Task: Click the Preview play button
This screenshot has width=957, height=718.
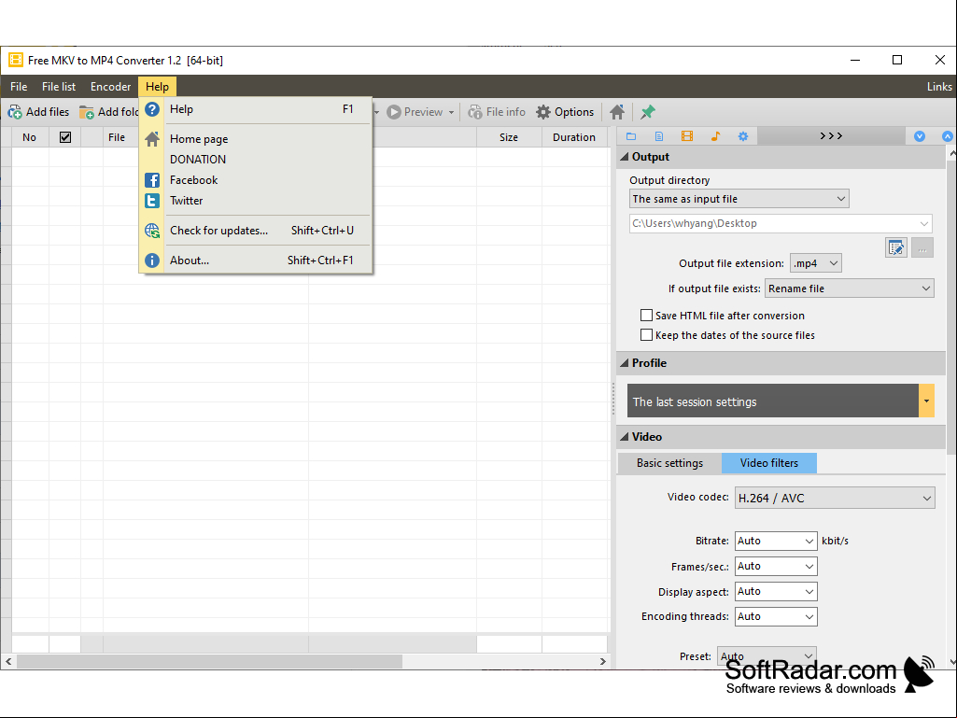Action: 415,112
